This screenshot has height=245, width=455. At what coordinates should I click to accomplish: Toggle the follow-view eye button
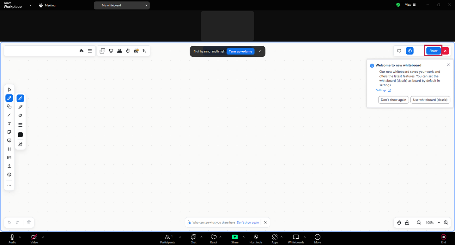point(410,51)
